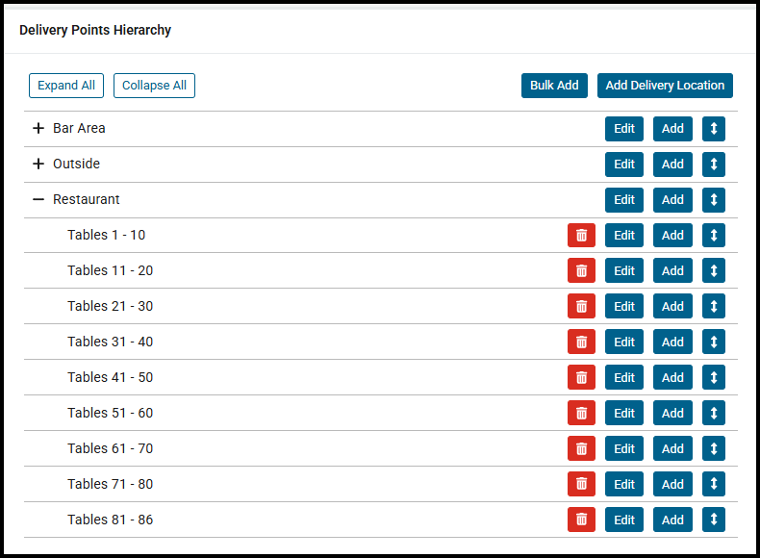This screenshot has height=558, width=760.
Task: Open Bulk Add
Action: tap(554, 86)
